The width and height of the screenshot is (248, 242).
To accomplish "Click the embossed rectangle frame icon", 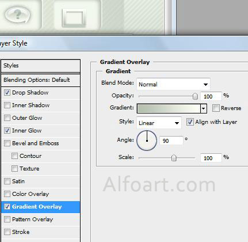I will pyautogui.click(x=74, y=18).
